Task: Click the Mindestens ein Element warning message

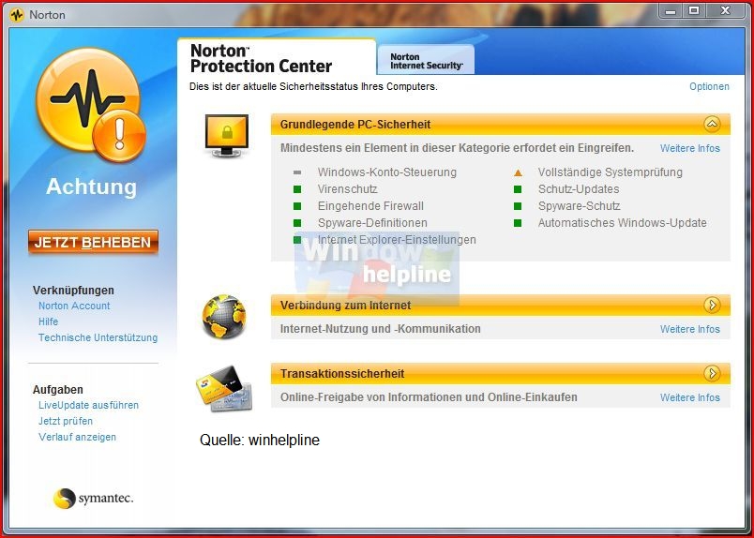Action: point(457,148)
